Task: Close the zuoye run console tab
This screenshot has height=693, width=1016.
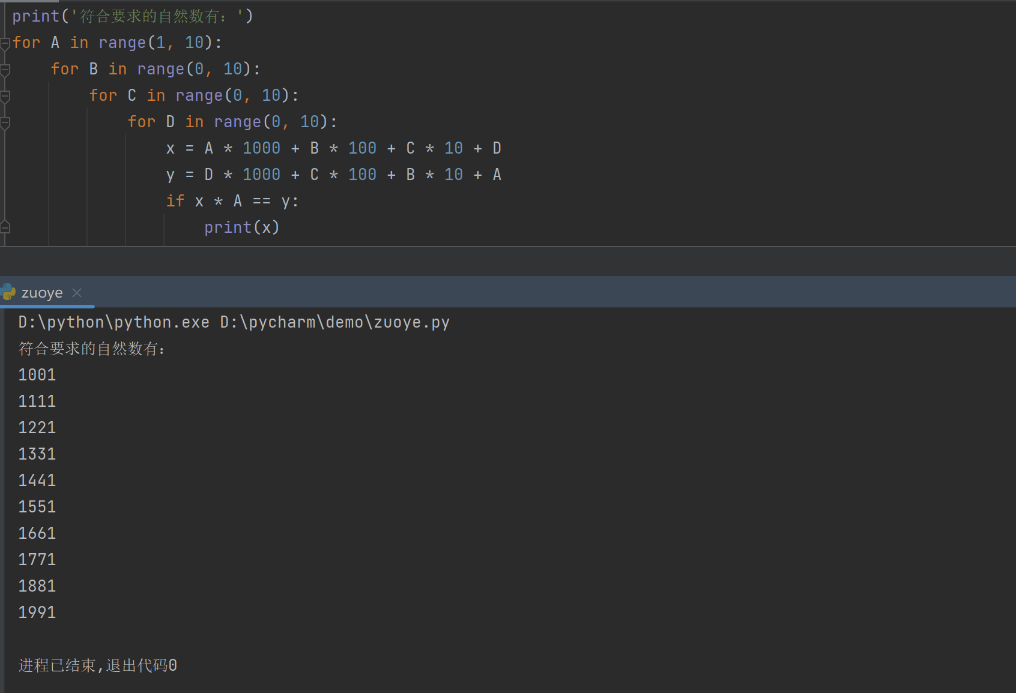Action: (77, 292)
